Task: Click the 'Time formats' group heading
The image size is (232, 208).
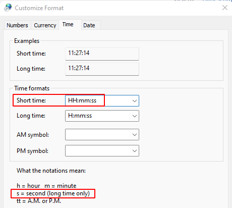Action: 32,88
